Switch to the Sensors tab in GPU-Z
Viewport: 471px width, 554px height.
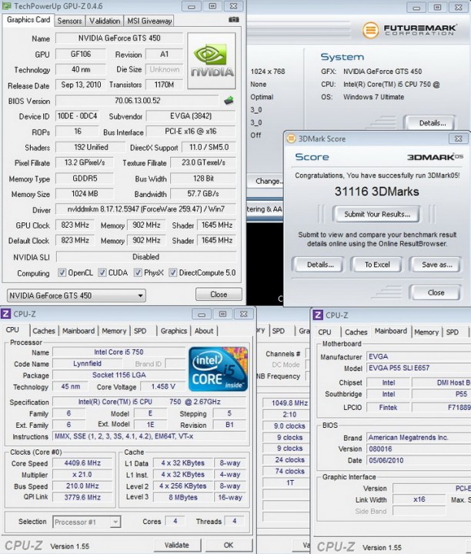(69, 22)
